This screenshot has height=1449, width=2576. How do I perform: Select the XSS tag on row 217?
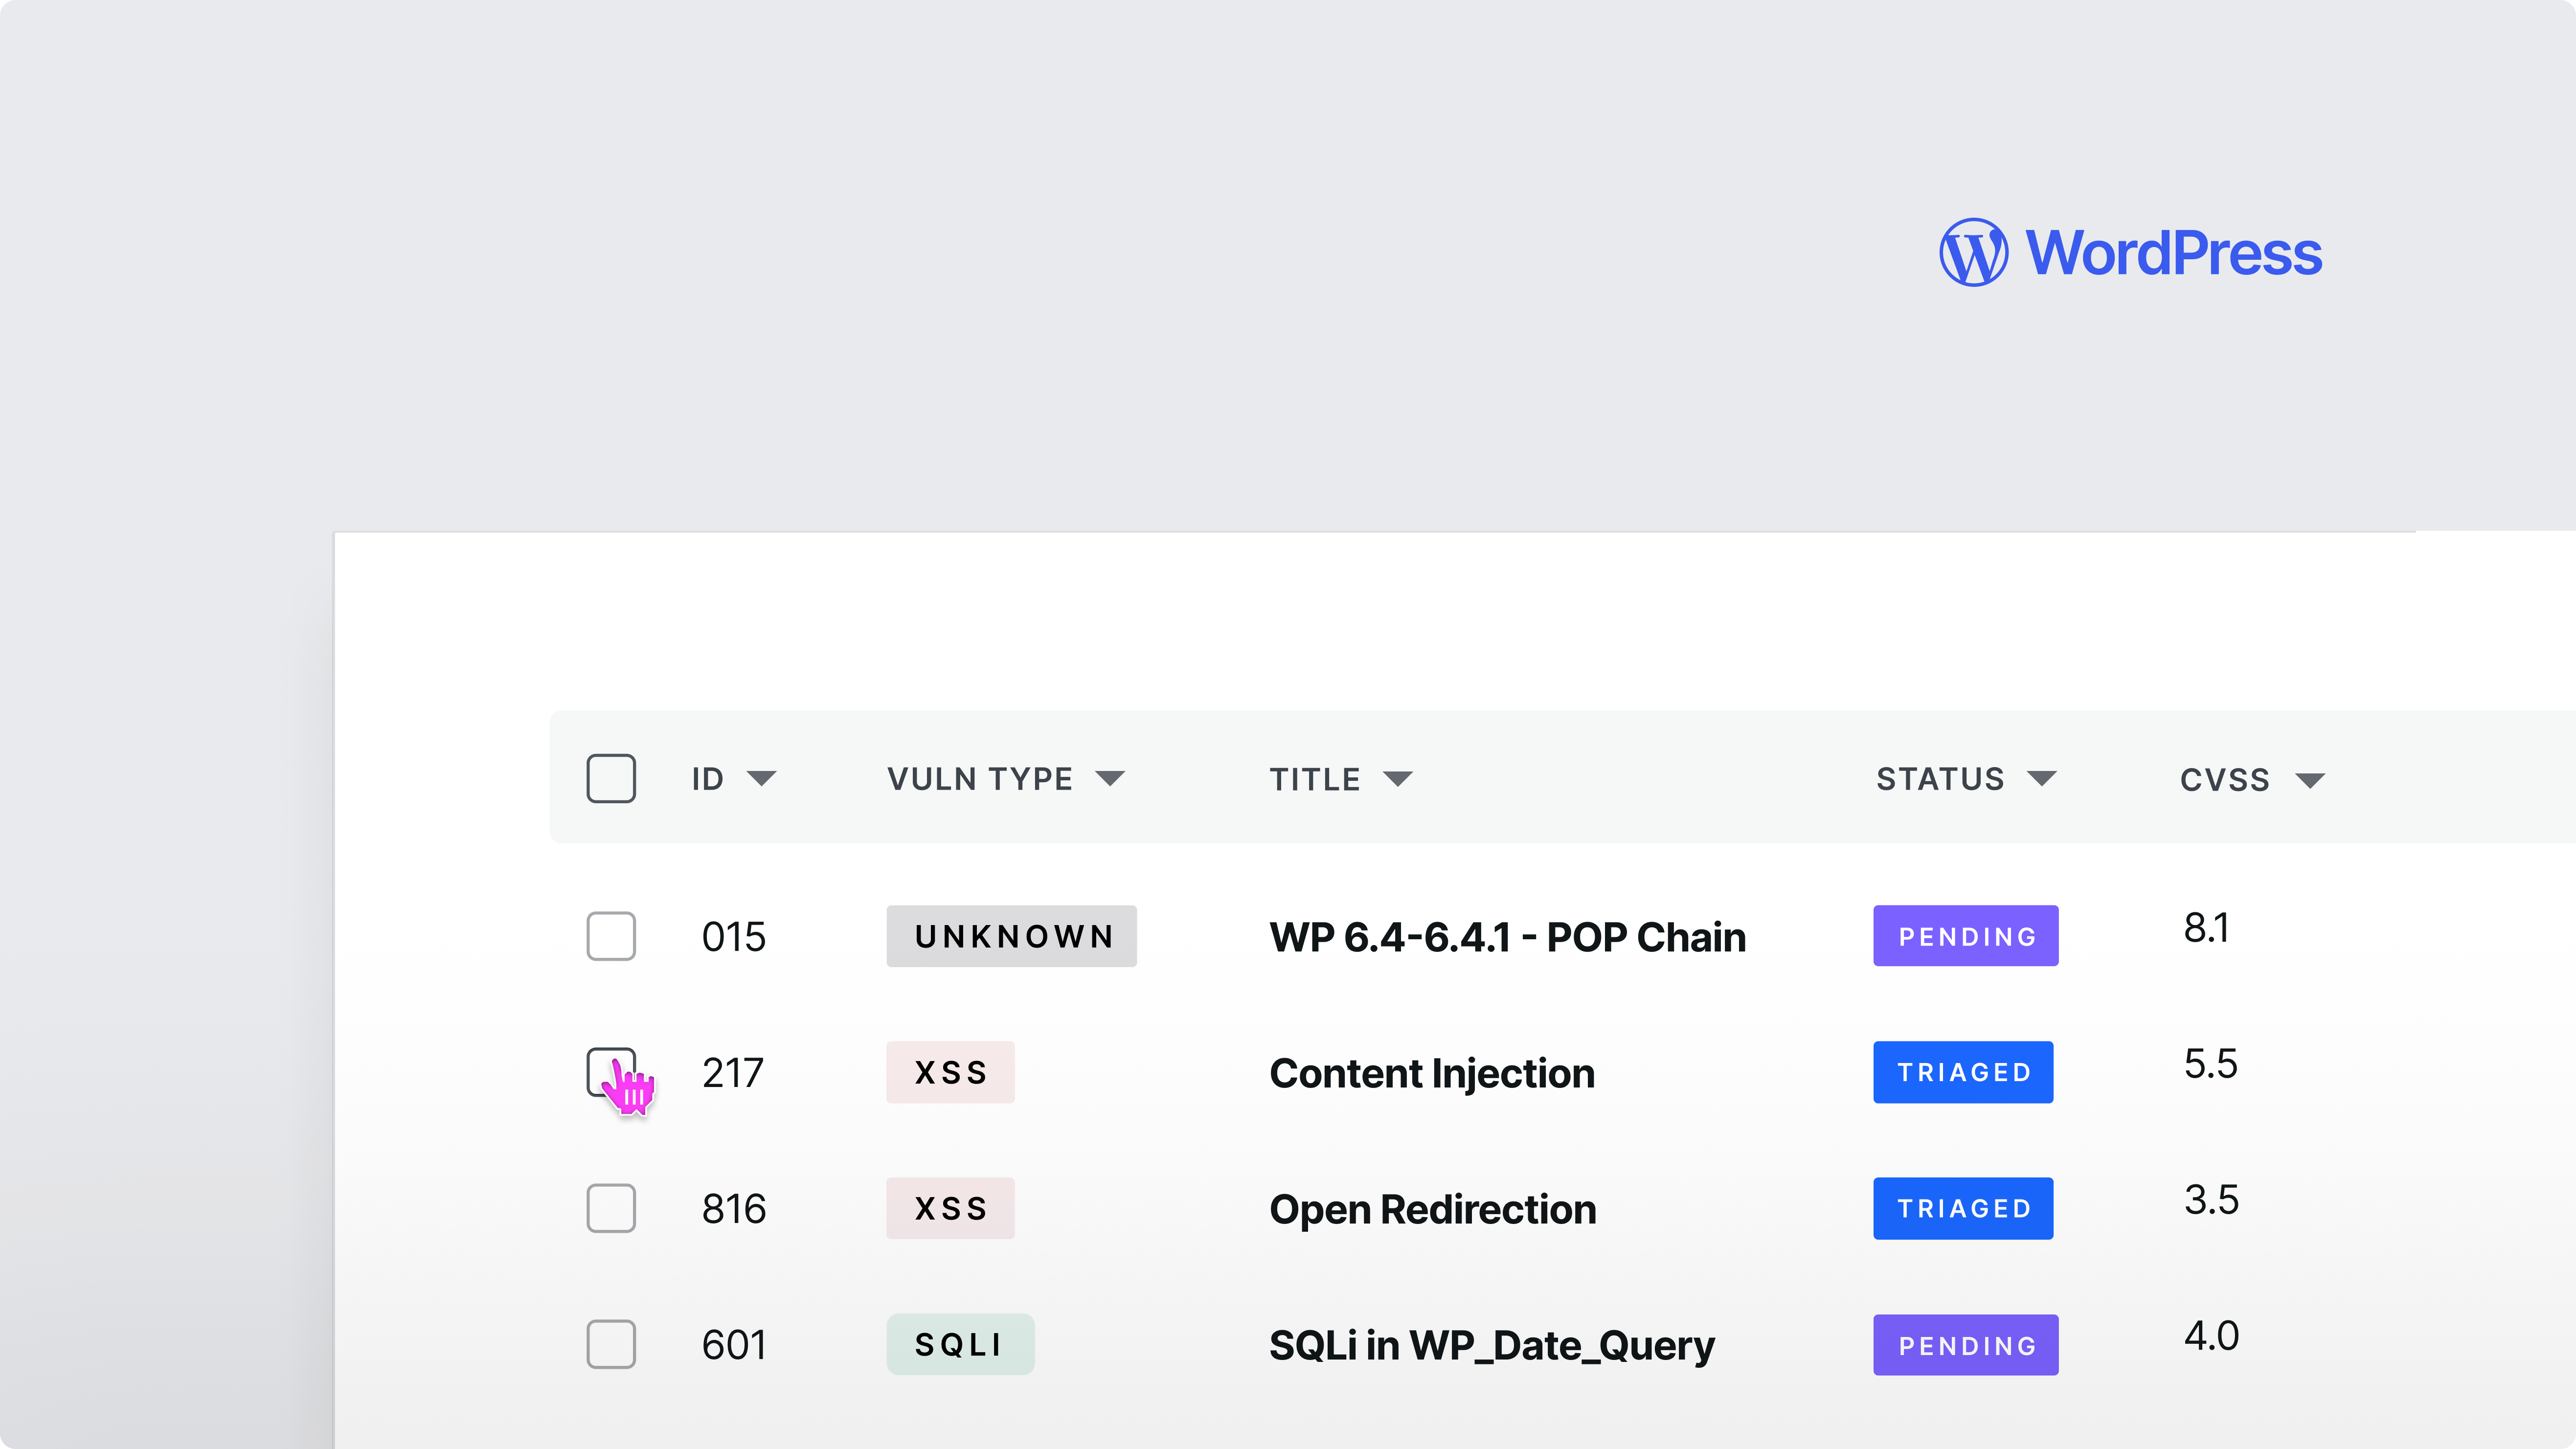(950, 1072)
